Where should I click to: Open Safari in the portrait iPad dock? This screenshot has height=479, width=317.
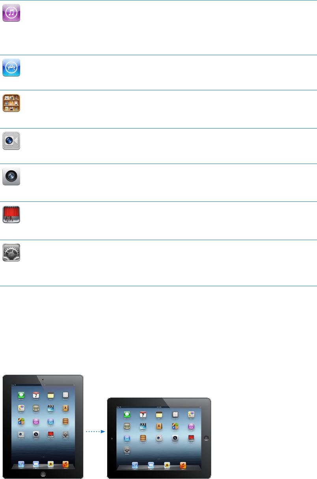21,464
